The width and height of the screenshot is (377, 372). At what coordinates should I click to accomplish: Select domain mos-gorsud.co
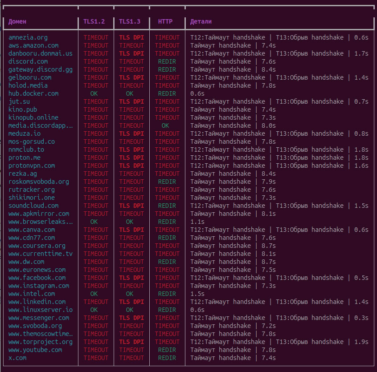(x=32, y=142)
